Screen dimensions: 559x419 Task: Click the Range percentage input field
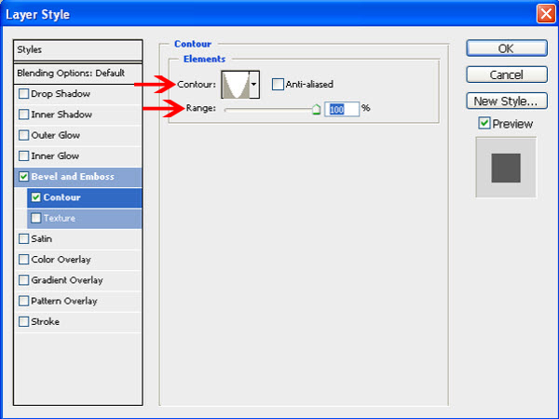[x=341, y=109]
